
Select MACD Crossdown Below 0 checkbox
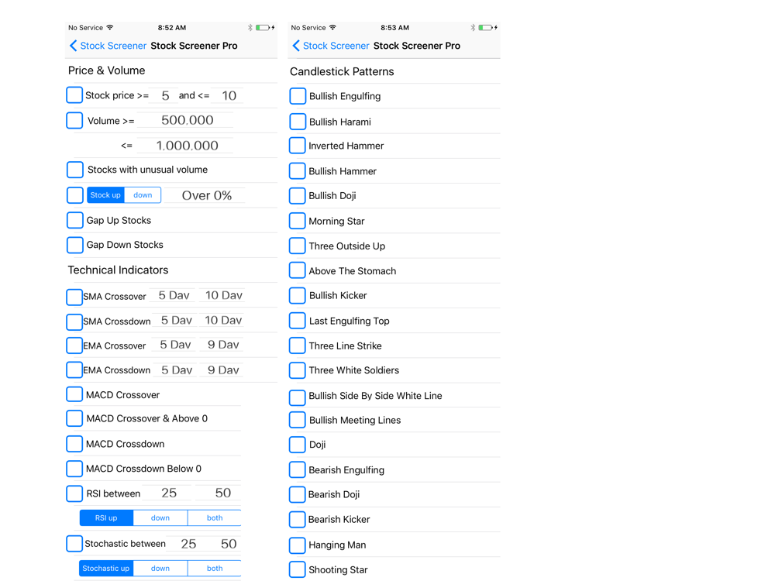click(74, 469)
